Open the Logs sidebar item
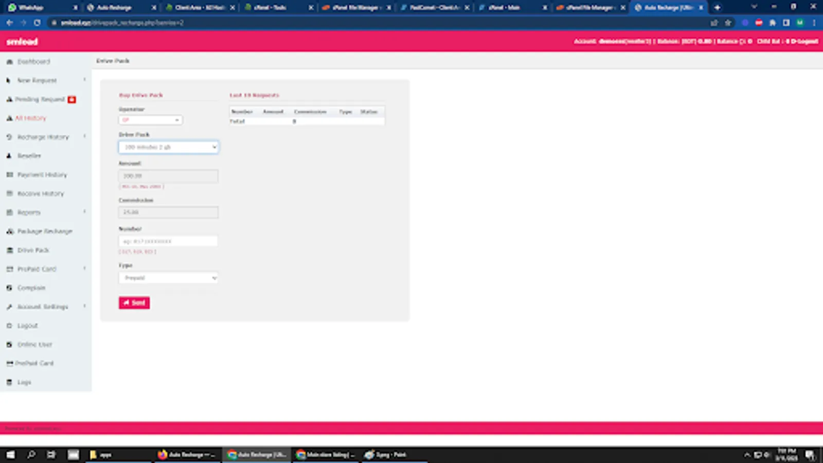823x463 pixels. point(24,382)
